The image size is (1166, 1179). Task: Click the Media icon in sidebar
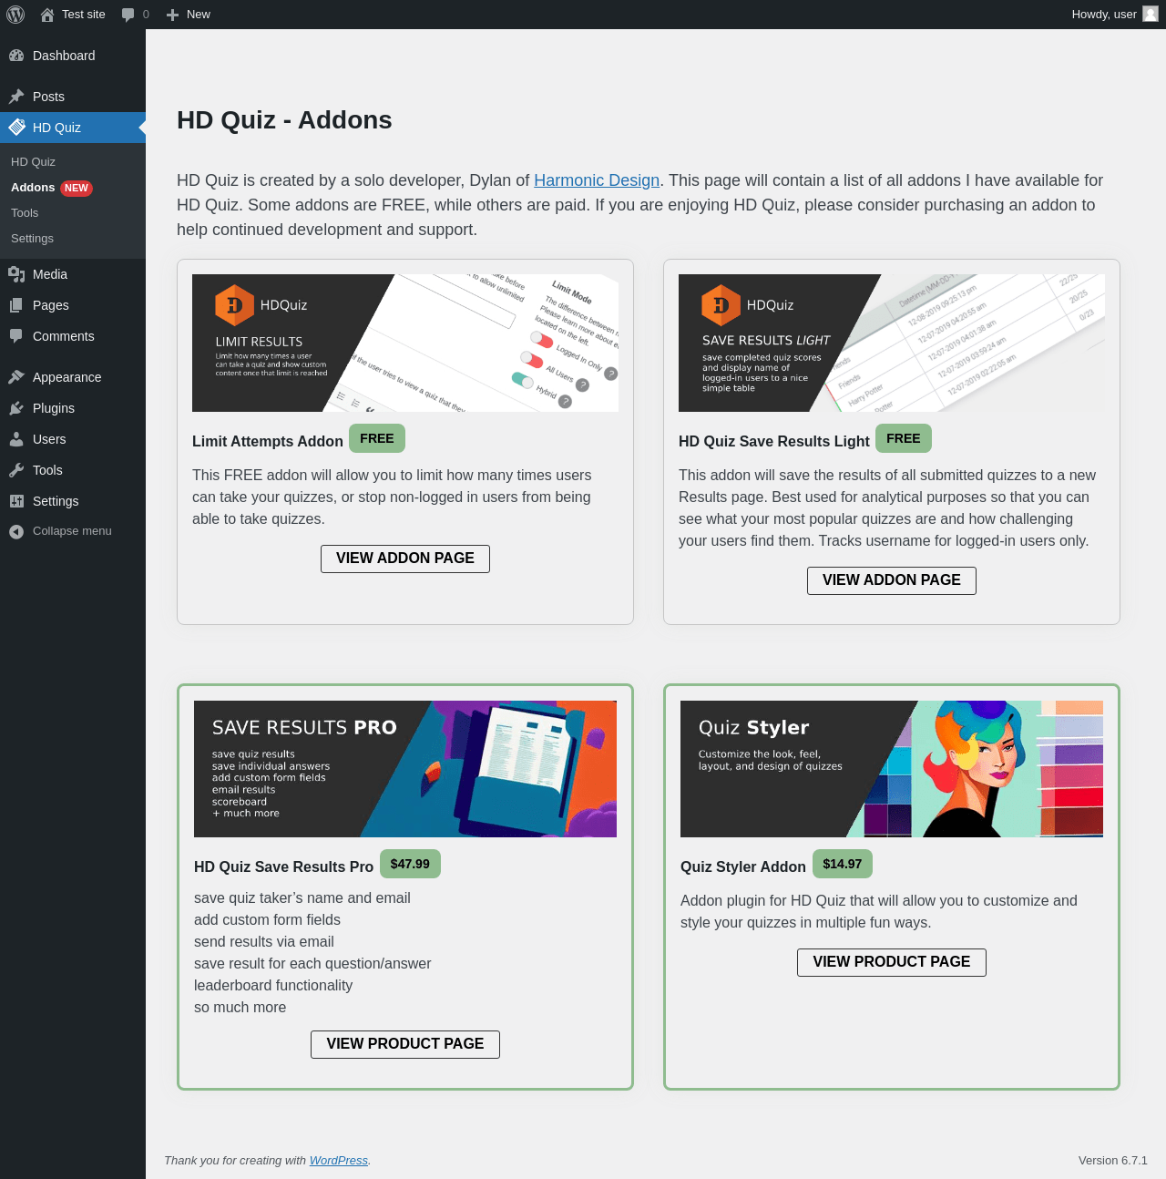coord(16,274)
